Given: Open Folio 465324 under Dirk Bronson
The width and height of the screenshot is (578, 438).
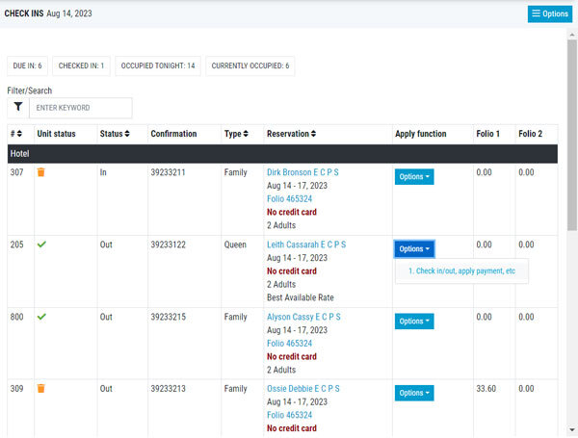Looking at the screenshot, I should [x=289, y=199].
